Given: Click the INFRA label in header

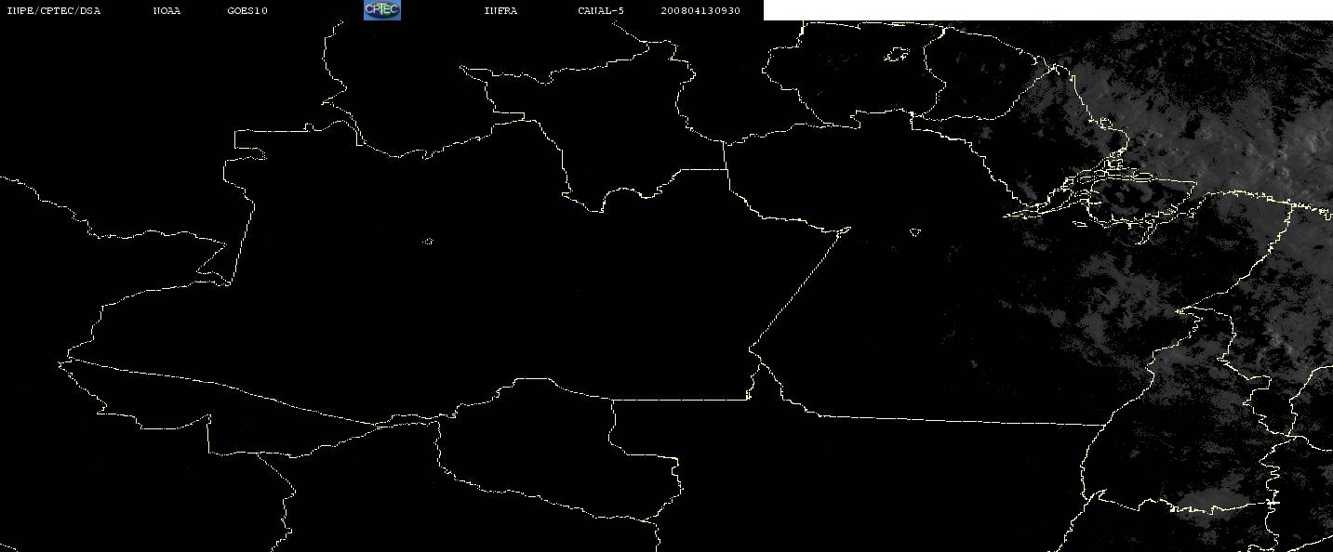Looking at the screenshot, I should tap(500, 11).
